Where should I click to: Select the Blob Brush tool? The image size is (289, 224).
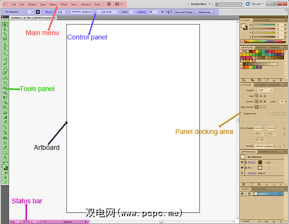coord(5,73)
